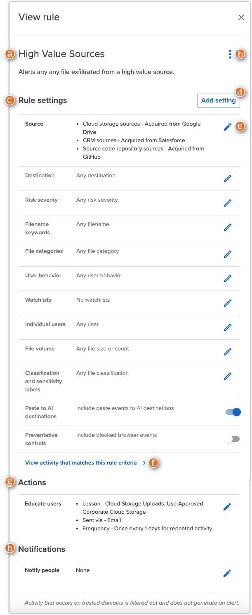252x615 pixels.
Task: Edit the Destination setting with pencil icon
Action: (227, 179)
